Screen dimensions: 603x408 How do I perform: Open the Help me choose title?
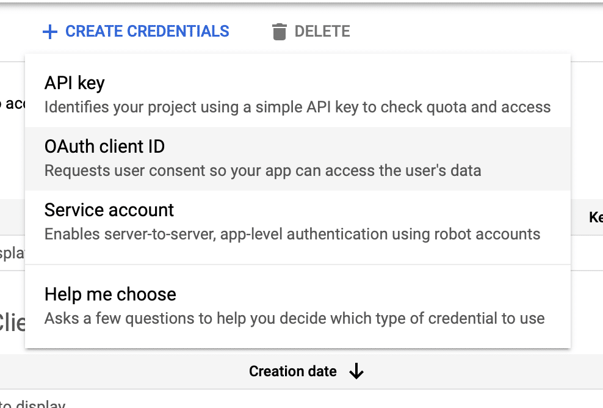tap(110, 294)
